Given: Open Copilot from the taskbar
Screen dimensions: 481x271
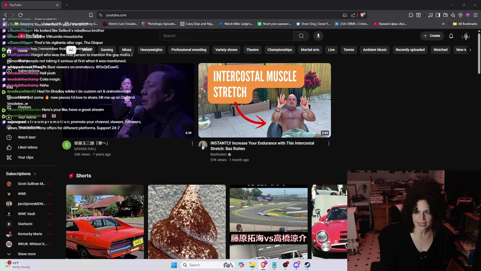Looking at the screenshot, I should coord(241,265).
